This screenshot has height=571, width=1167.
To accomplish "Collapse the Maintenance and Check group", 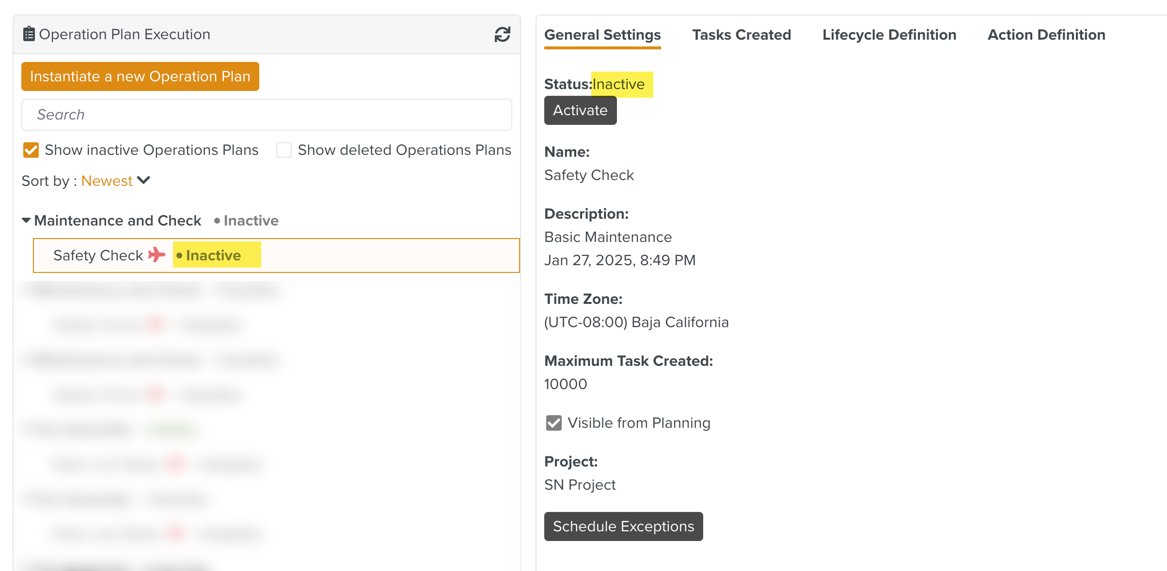I will pos(26,221).
